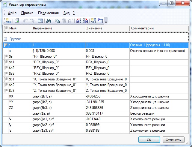This screenshot has height=147, width=192.
Task: Open the Файл menu
Action: click(x=12, y=13)
